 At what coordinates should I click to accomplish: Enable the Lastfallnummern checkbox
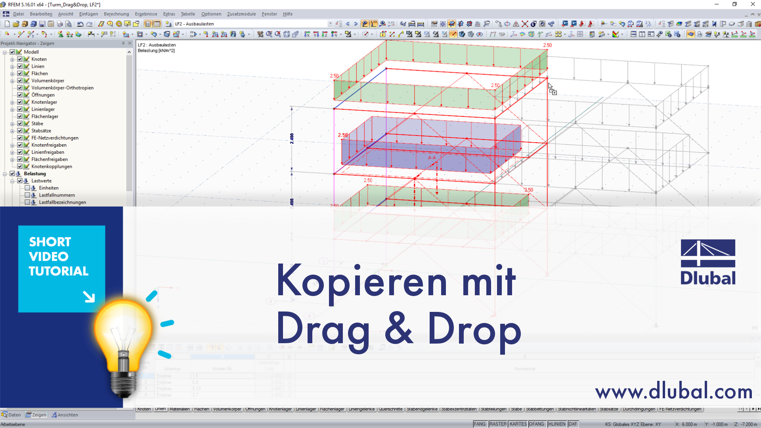click(x=27, y=195)
